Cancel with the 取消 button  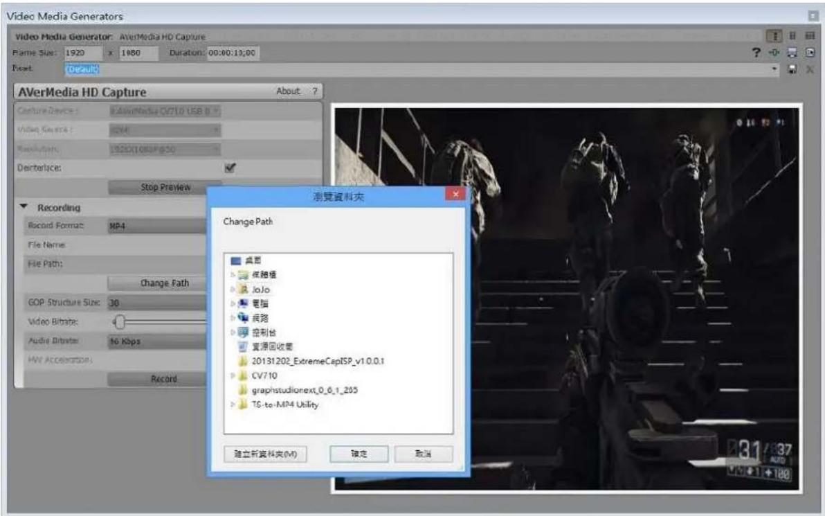pos(423,454)
